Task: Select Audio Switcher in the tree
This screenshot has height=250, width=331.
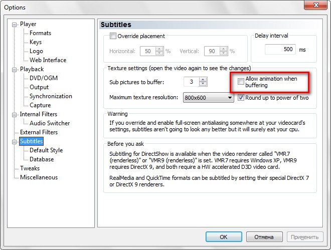Action: click(49, 123)
